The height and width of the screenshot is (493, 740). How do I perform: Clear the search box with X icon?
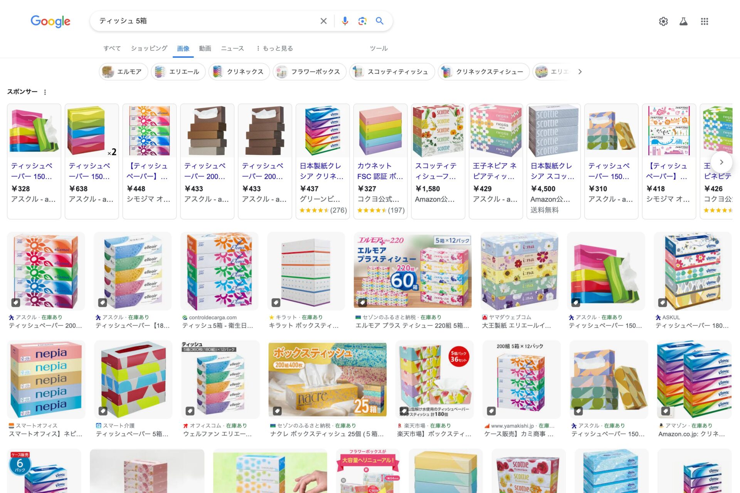click(x=323, y=21)
